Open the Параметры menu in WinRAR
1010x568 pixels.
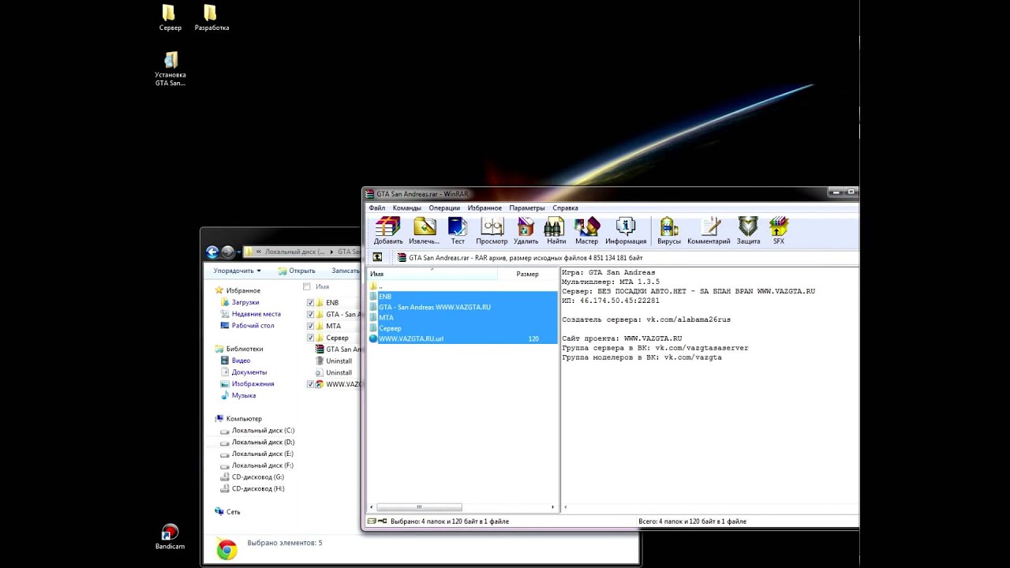[x=527, y=208]
